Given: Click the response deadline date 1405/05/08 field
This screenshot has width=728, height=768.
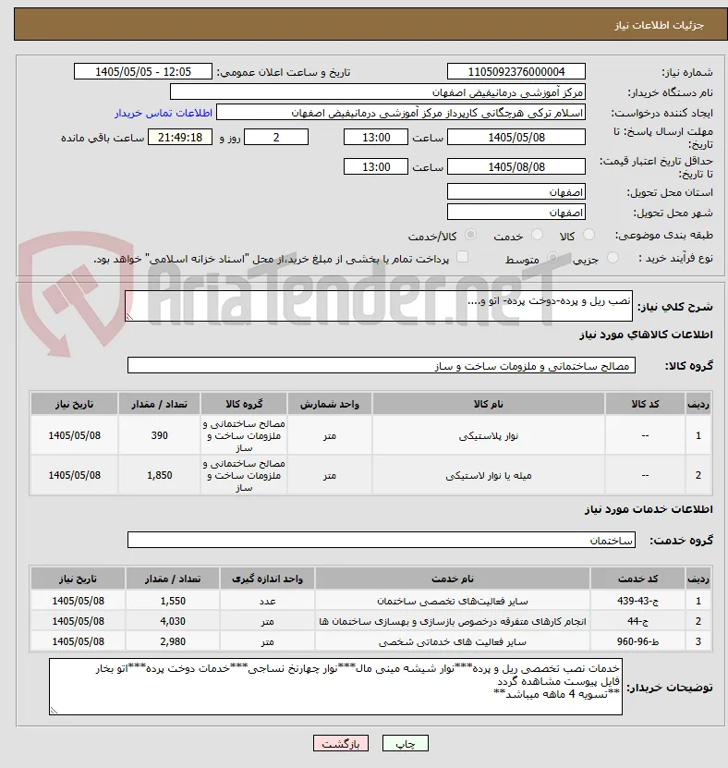Looking at the screenshot, I should 516,138.
